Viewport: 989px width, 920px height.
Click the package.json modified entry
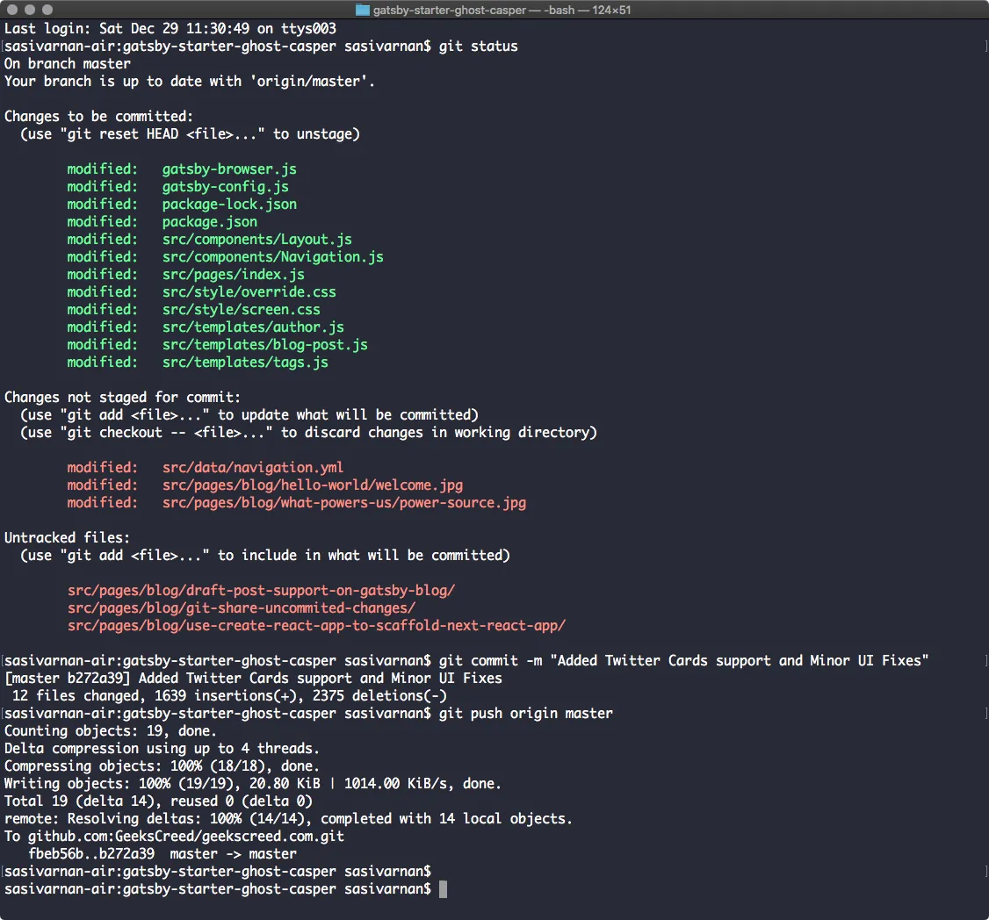tap(209, 221)
